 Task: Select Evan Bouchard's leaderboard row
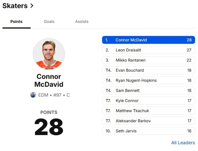pos(148,70)
